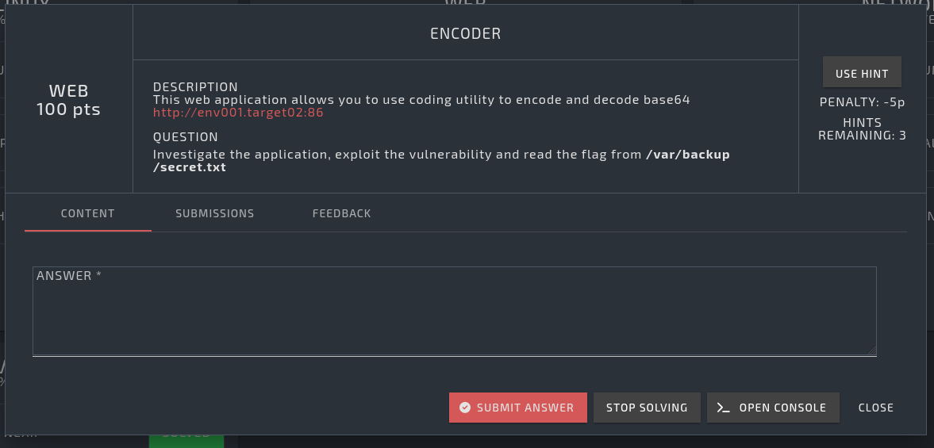The height and width of the screenshot is (448, 934).
Task: Open the Feedback tab
Action: click(x=341, y=213)
